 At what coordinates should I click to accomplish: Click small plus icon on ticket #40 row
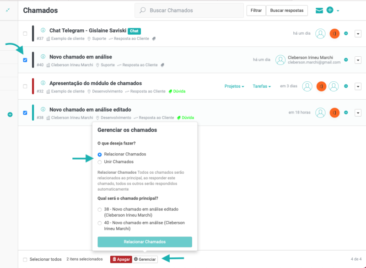pyautogui.click(x=346, y=60)
